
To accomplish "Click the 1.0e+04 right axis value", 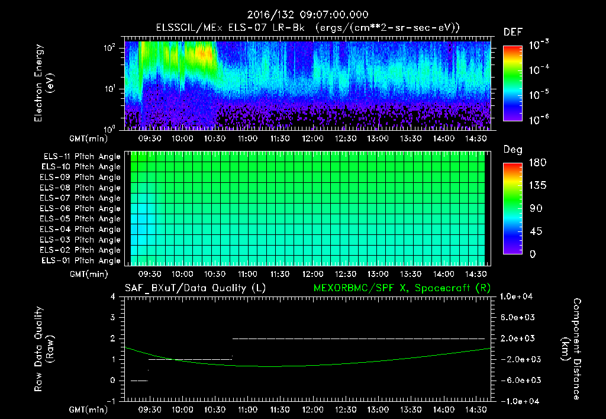I will (x=516, y=296).
